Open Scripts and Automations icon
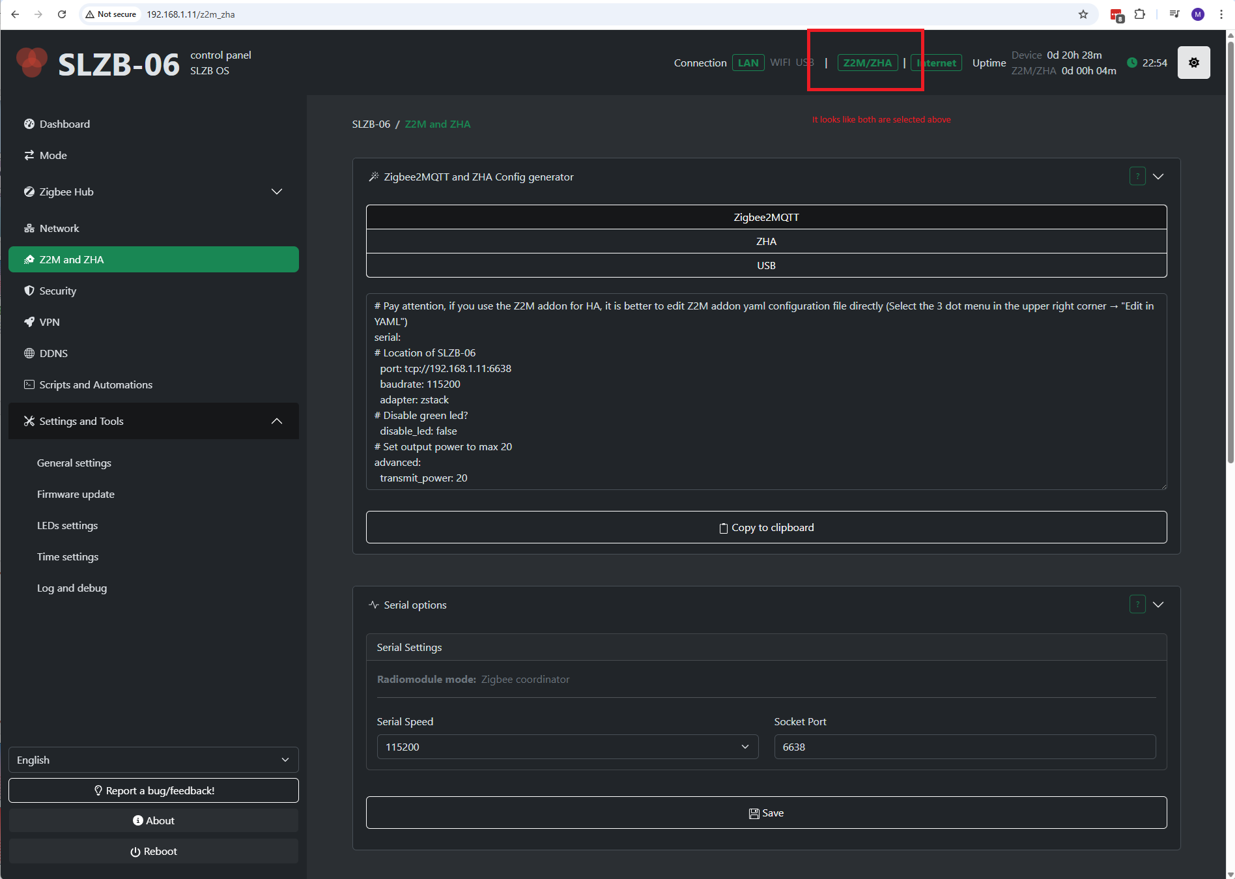Image resolution: width=1235 pixels, height=879 pixels. [29, 384]
